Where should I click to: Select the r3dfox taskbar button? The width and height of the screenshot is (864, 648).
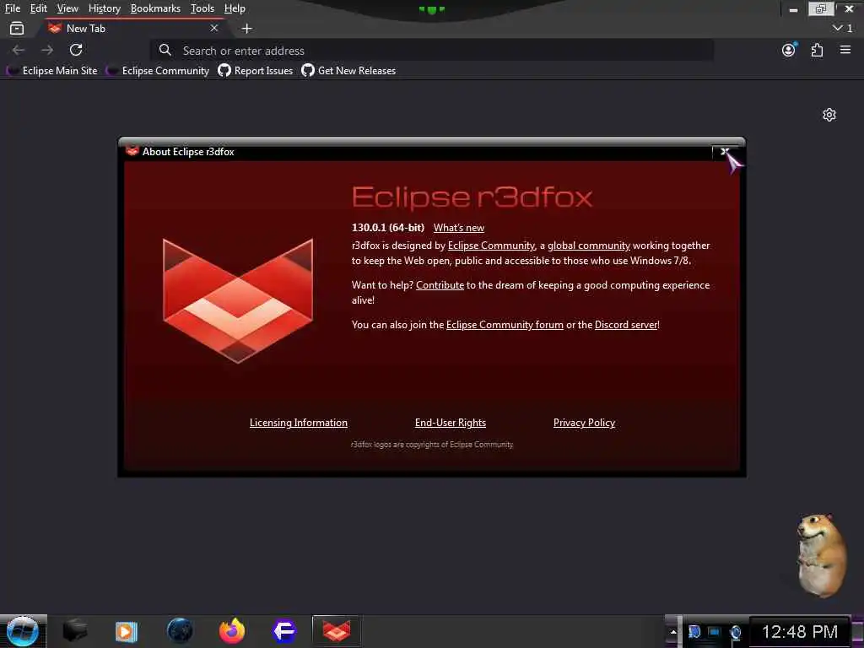point(337,631)
